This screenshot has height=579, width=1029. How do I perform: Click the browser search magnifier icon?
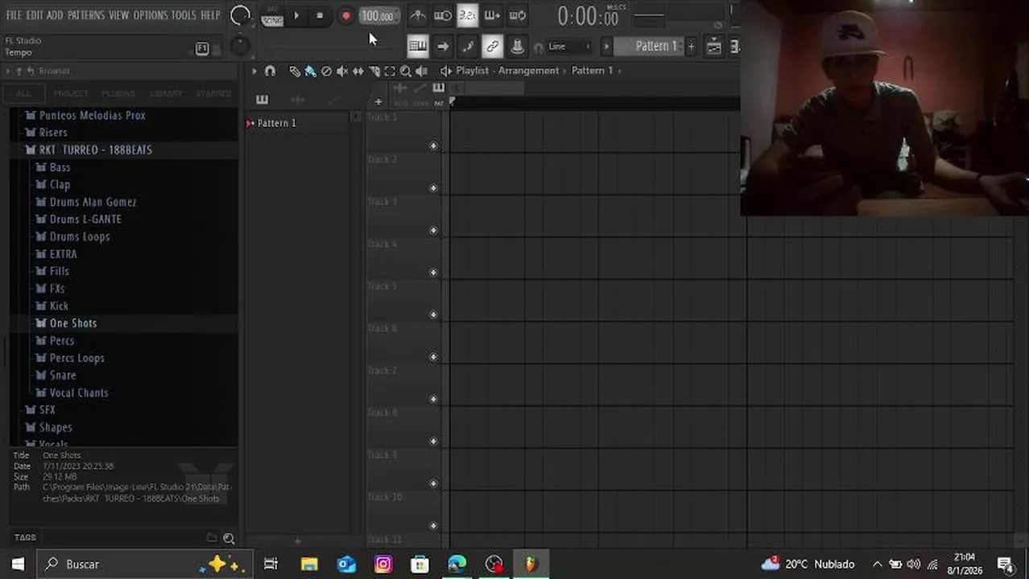229,538
